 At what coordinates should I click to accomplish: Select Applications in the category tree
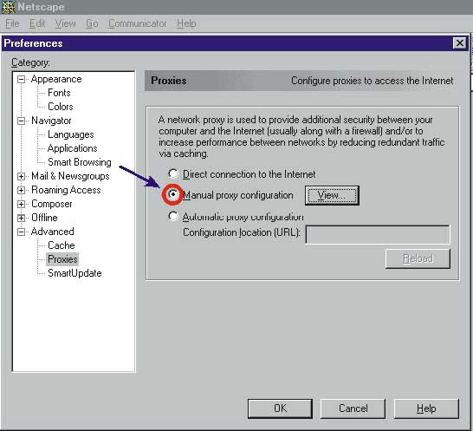73,148
